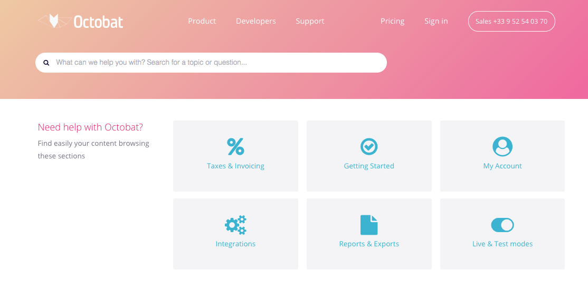This screenshot has height=300, width=588.
Task: Click the percent icon for Taxes & Invoicing
Action: pyautogui.click(x=235, y=146)
